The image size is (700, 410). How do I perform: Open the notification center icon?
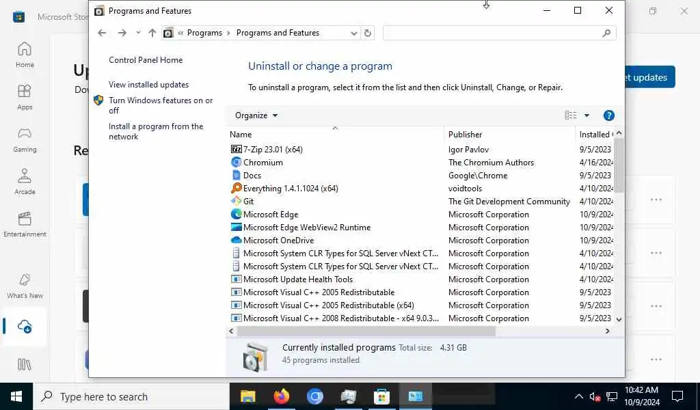point(677,396)
